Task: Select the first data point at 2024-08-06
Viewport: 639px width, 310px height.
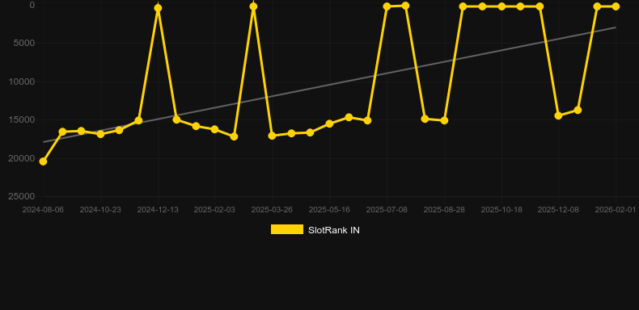Action: (x=43, y=161)
